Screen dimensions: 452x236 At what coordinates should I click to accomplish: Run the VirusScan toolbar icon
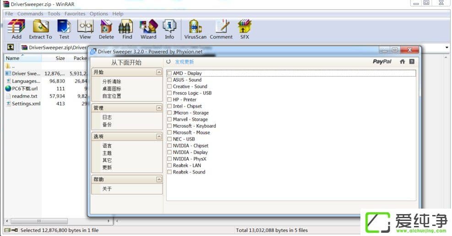tap(196, 26)
